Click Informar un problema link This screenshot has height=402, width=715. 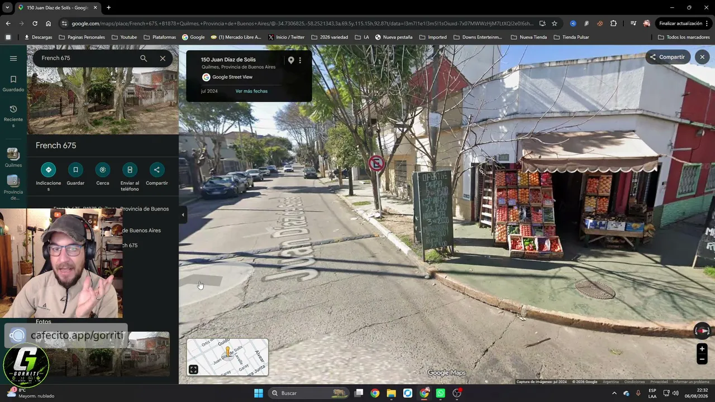[x=692, y=382]
